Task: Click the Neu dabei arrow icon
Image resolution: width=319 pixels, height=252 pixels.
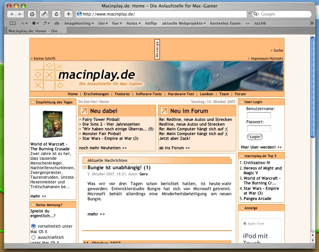Action: tap(84, 111)
